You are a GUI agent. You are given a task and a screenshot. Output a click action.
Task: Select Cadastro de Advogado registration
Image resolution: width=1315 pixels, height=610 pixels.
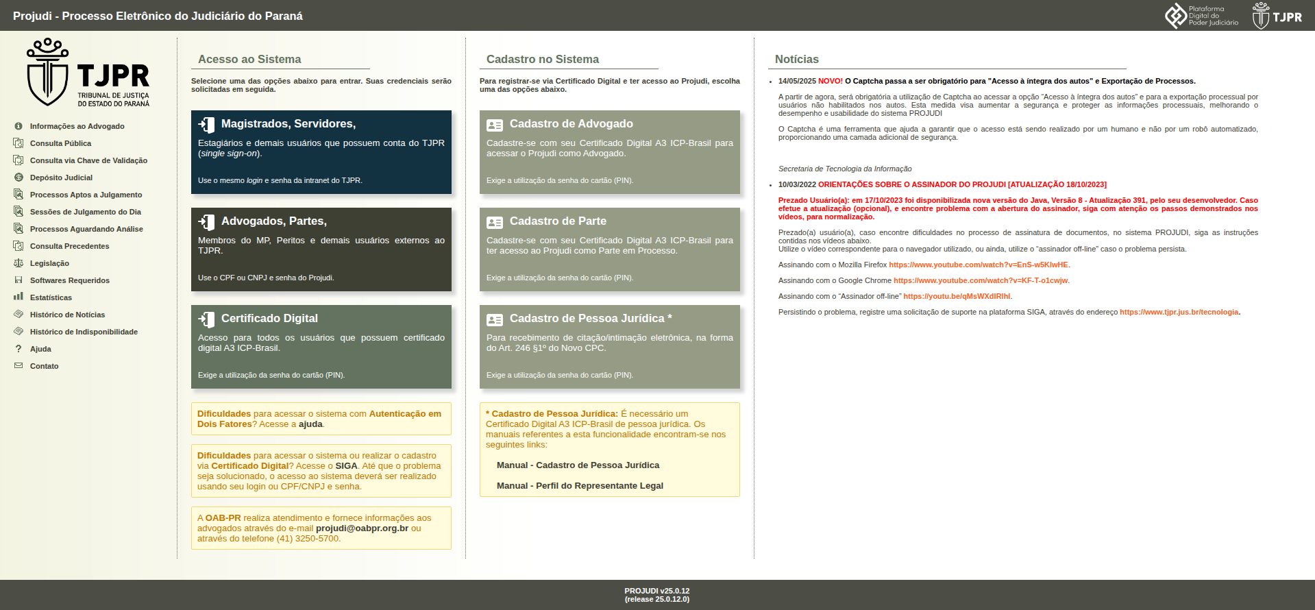click(x=610, y=152)
